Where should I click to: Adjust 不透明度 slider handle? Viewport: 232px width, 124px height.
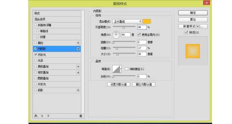point(124,28)
